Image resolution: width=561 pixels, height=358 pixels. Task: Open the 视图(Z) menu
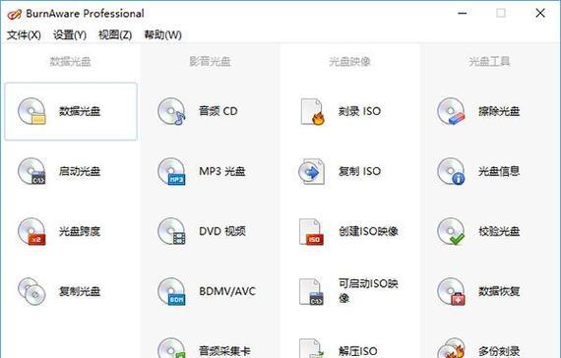(x=115, y=35)
